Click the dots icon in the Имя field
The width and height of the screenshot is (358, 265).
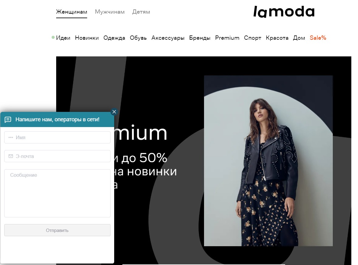pyautogui.click(x=11, y=138)
